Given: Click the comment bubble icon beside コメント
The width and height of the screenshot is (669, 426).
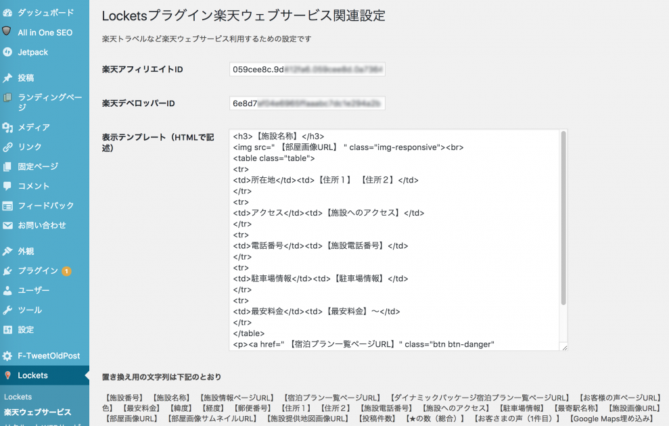Looking at the screenshot, I should (x=7, y=186).
